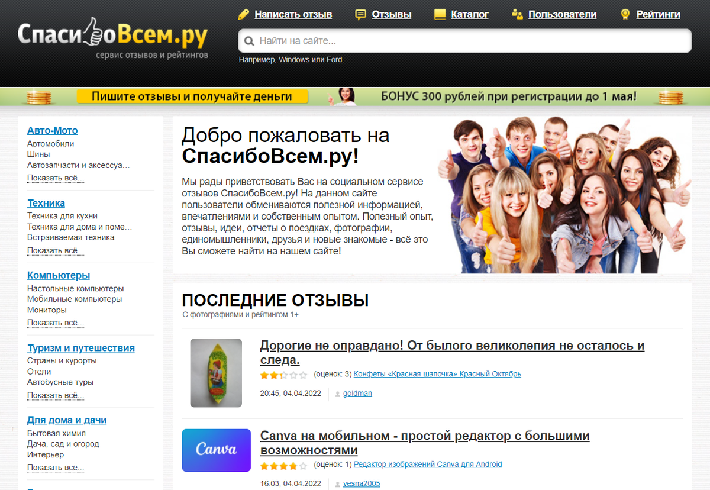Image resolution: width=710 pixels, height=490 pixels.
Task: Focus the Найти на сайте search field
Action: pos(464,41)
